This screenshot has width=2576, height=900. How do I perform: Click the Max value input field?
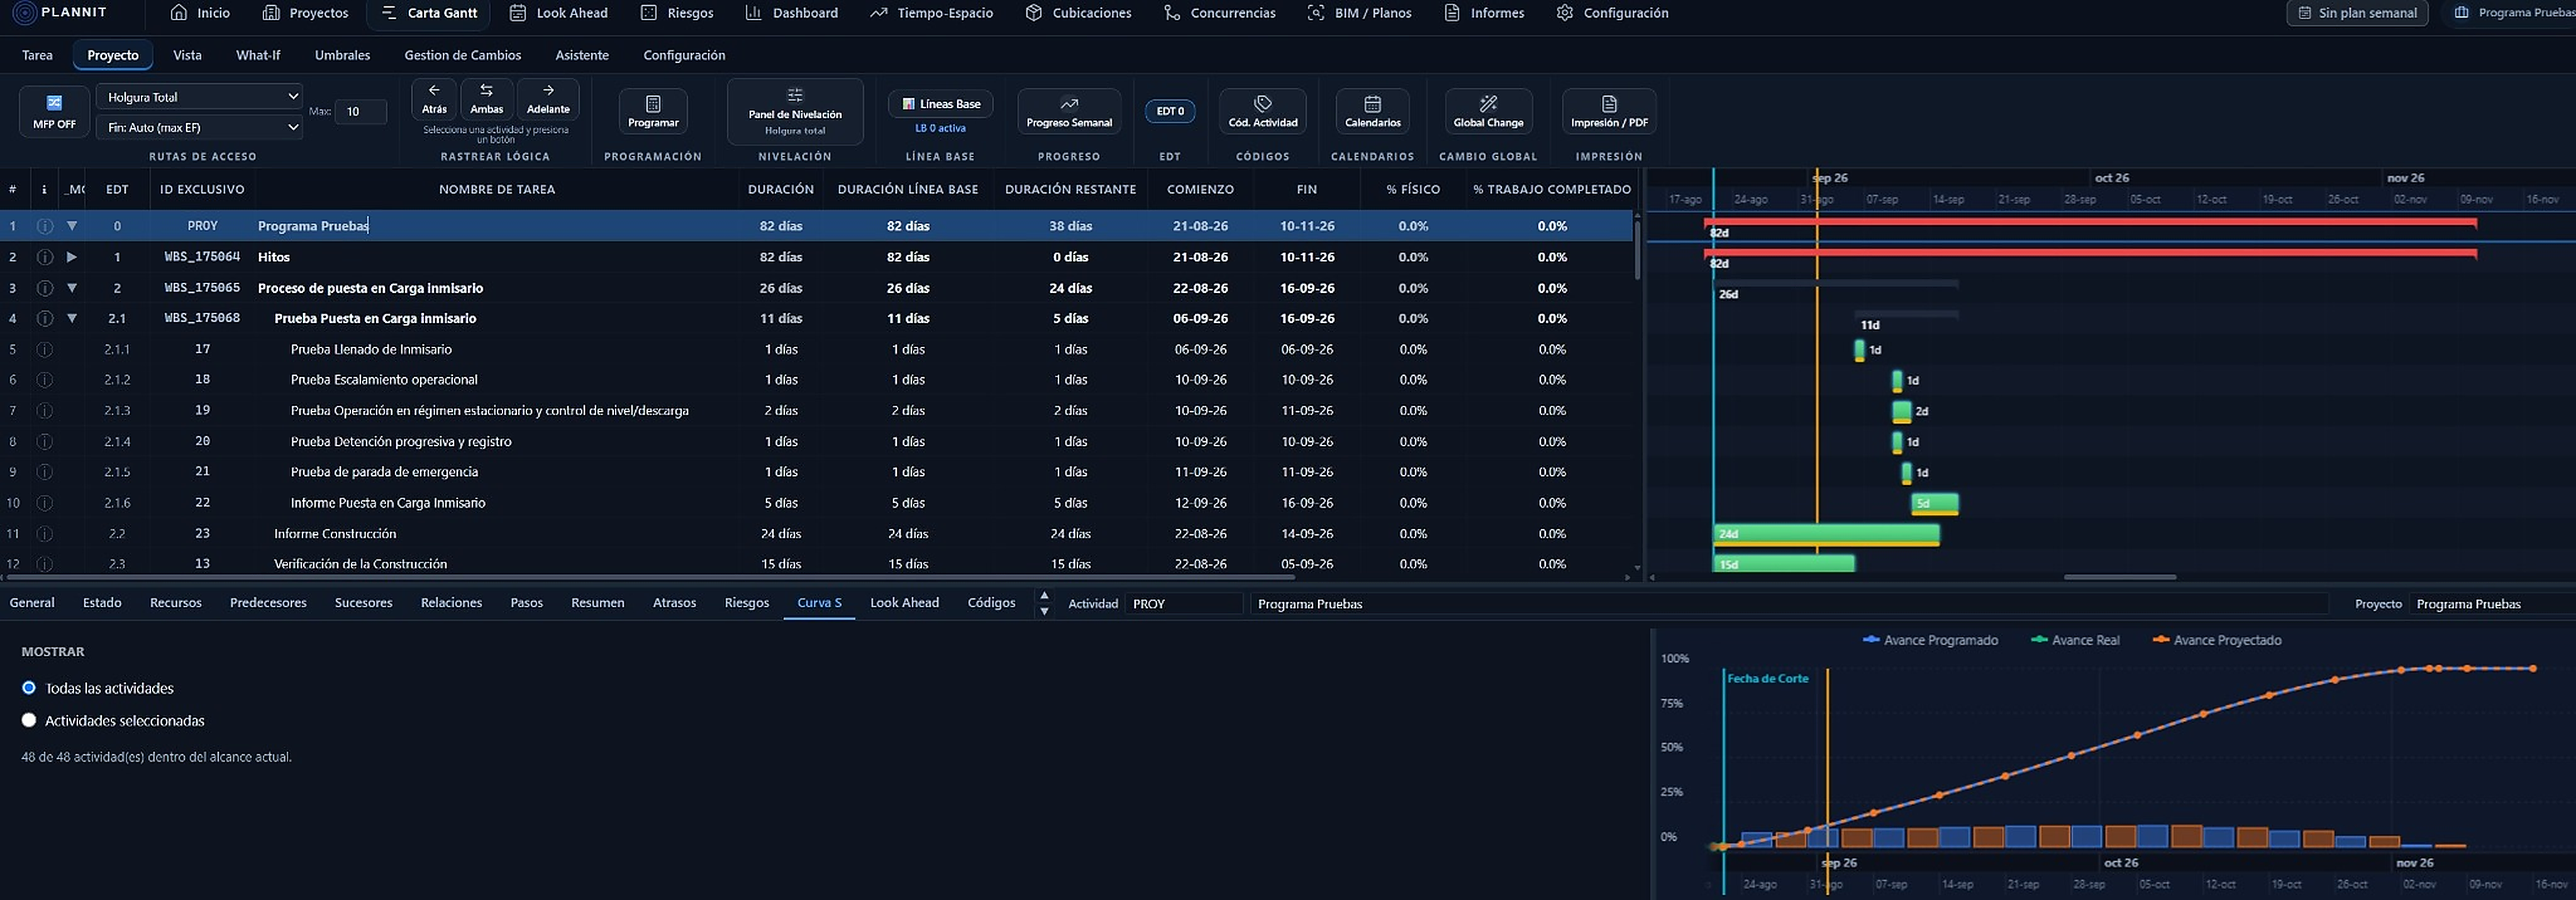click(360, 112)
